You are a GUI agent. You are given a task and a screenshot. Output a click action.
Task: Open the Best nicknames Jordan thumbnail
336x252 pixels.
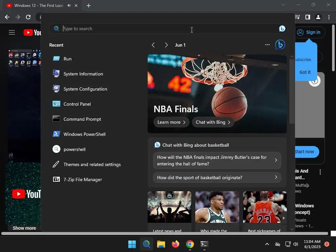(265, 207)
